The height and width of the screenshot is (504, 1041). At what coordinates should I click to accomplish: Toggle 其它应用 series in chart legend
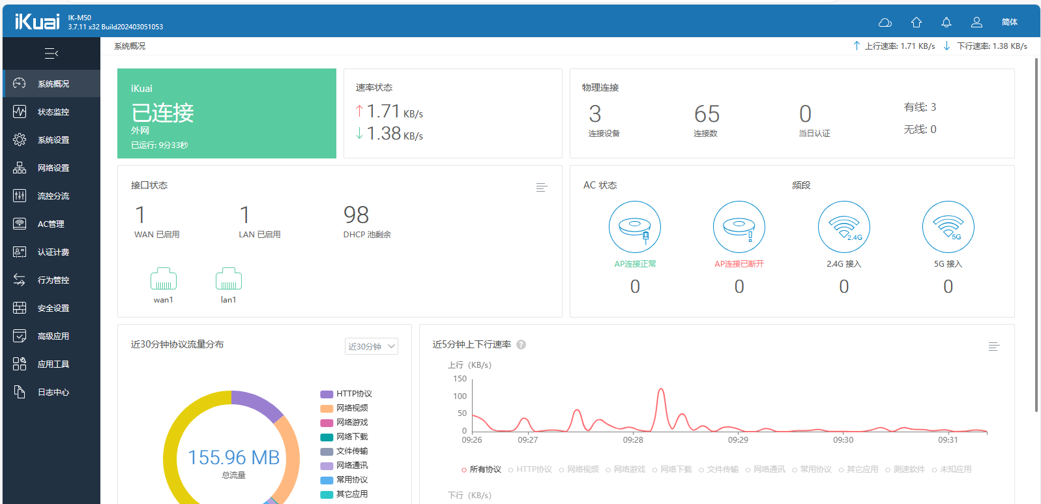858,469
